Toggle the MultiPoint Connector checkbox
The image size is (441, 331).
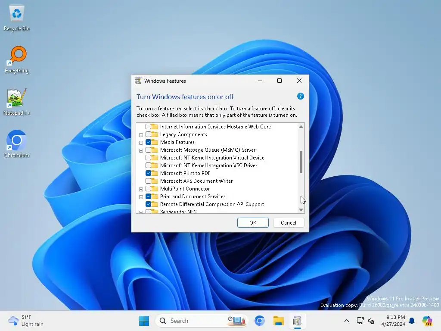[148, 189]
